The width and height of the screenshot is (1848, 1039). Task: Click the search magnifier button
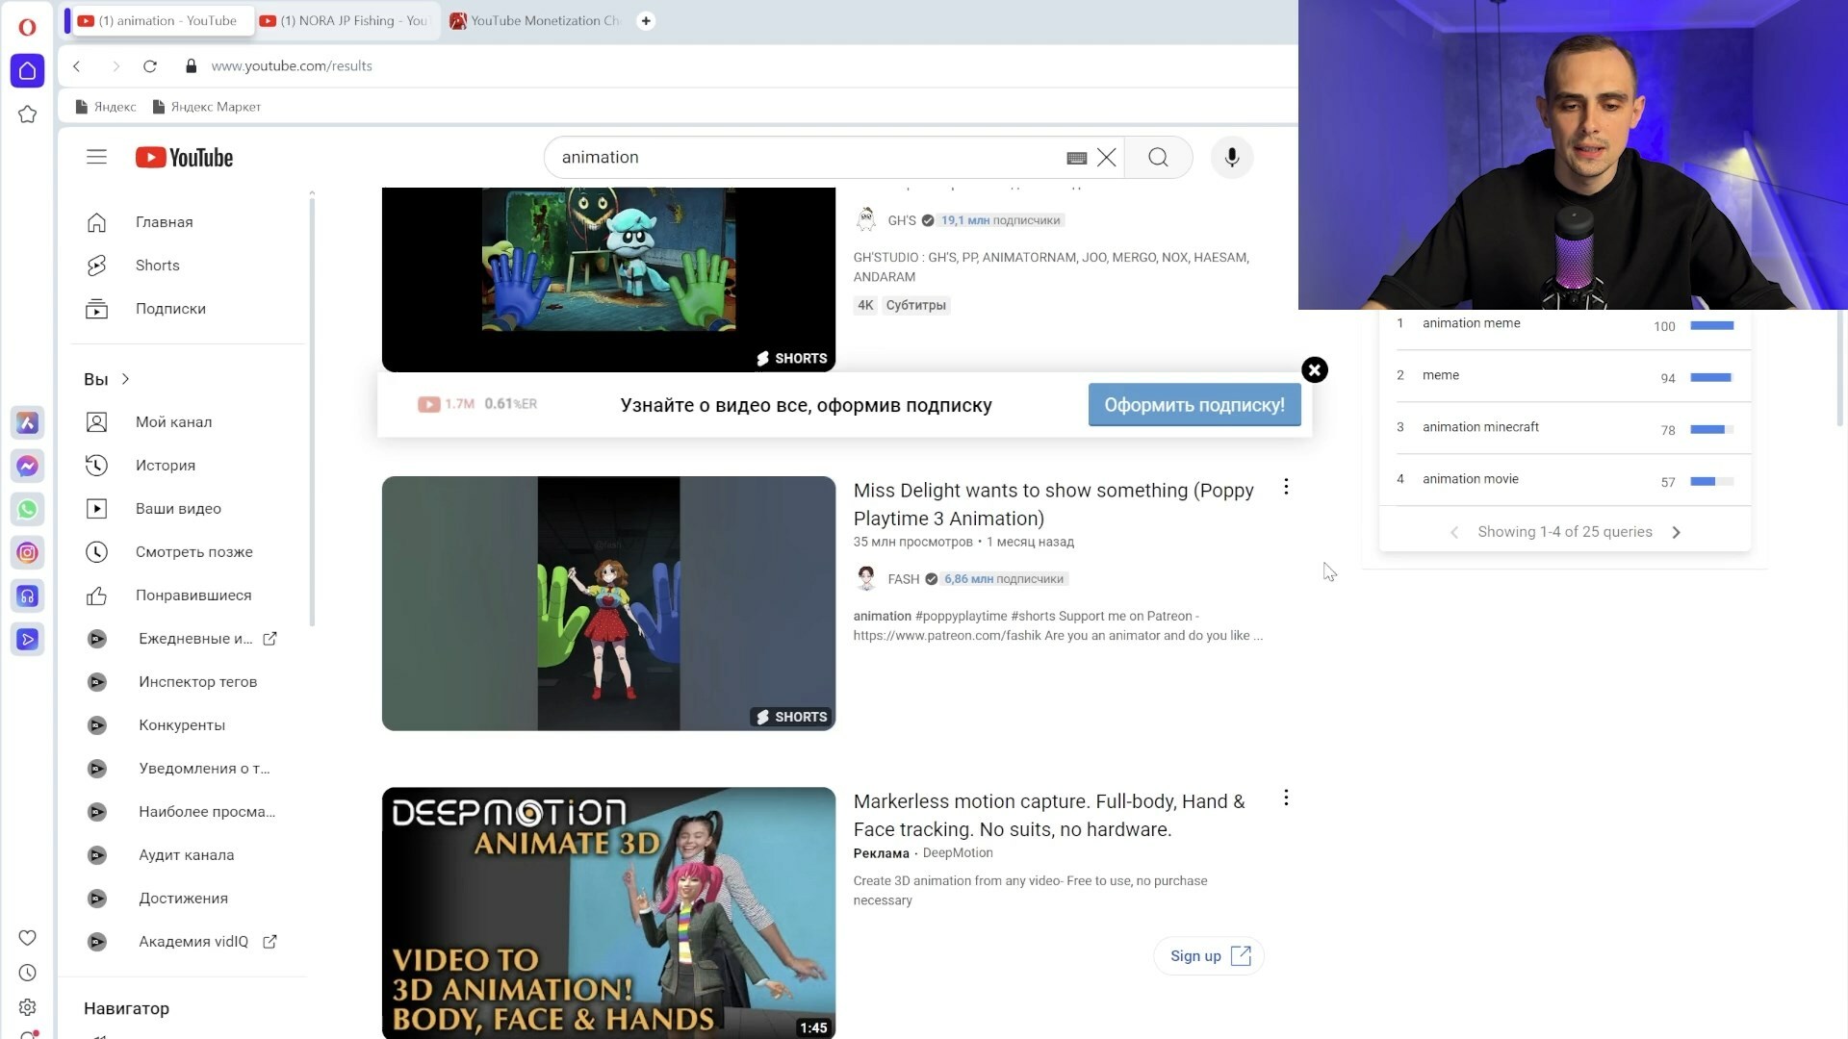[1158, 158]
